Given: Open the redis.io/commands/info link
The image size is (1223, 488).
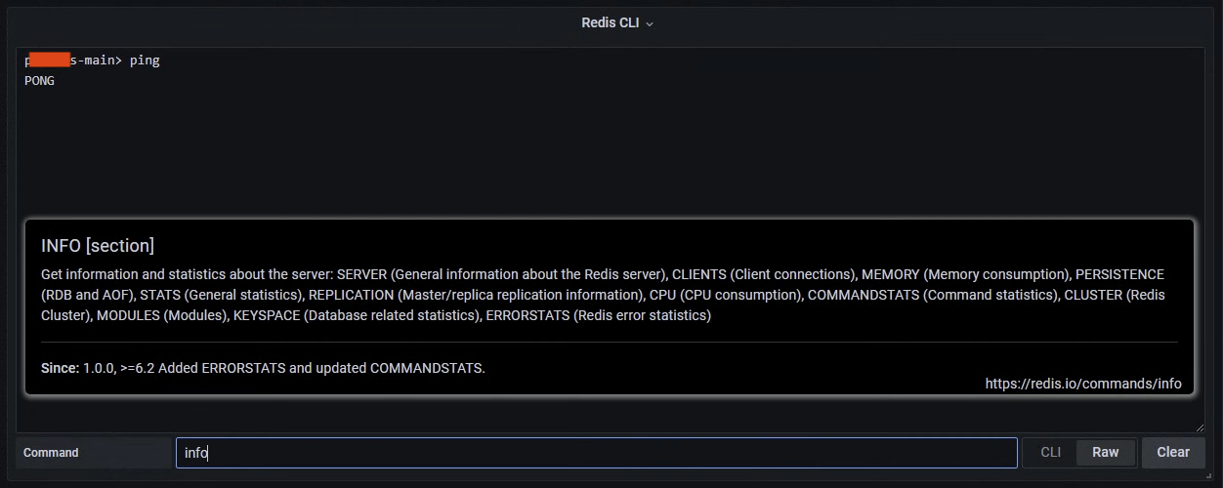Looking at the screenshot, I should [x=1083, y=384].
